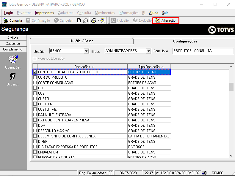The height and width of the screenshot is (176, 235).
Task: Click Reg. Consultados : 169 status entry
Action: pos(96,173)
